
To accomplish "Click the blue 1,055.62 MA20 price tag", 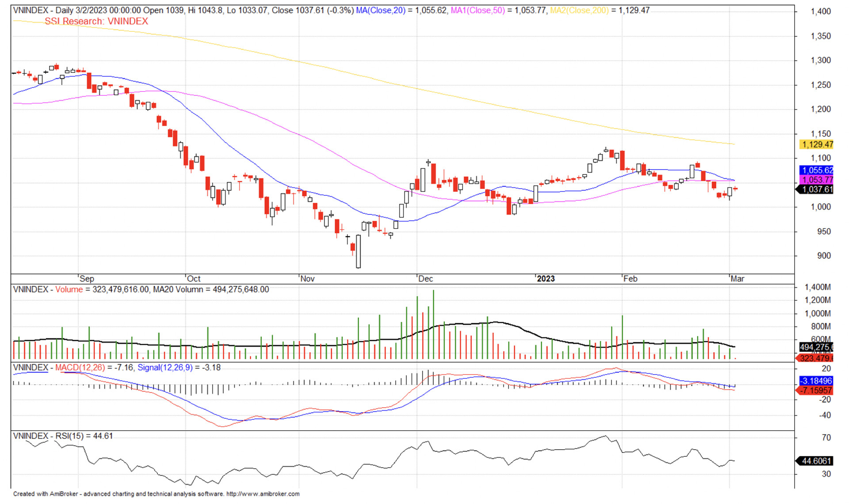I will click(x=817, y=170).
